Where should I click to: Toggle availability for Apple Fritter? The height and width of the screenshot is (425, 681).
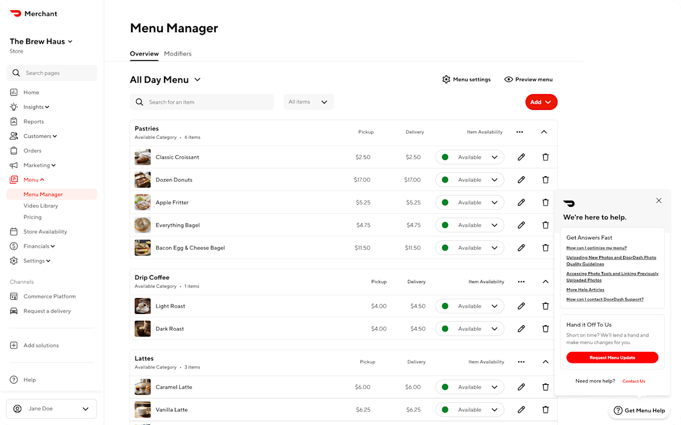(469, 202)
